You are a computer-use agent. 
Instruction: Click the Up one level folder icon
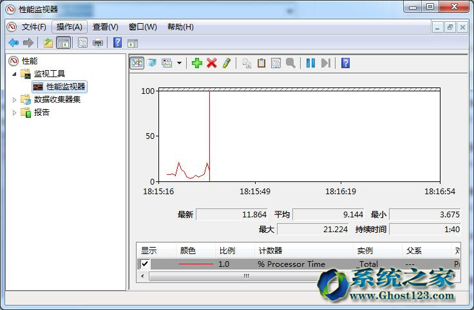48,43
